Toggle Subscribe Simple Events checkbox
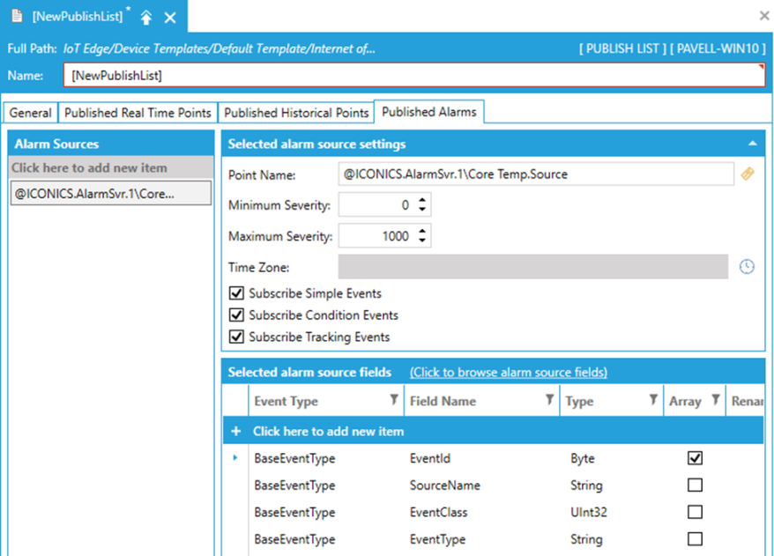774x556 pixels. pyautogui.click(x=235, y=293)
